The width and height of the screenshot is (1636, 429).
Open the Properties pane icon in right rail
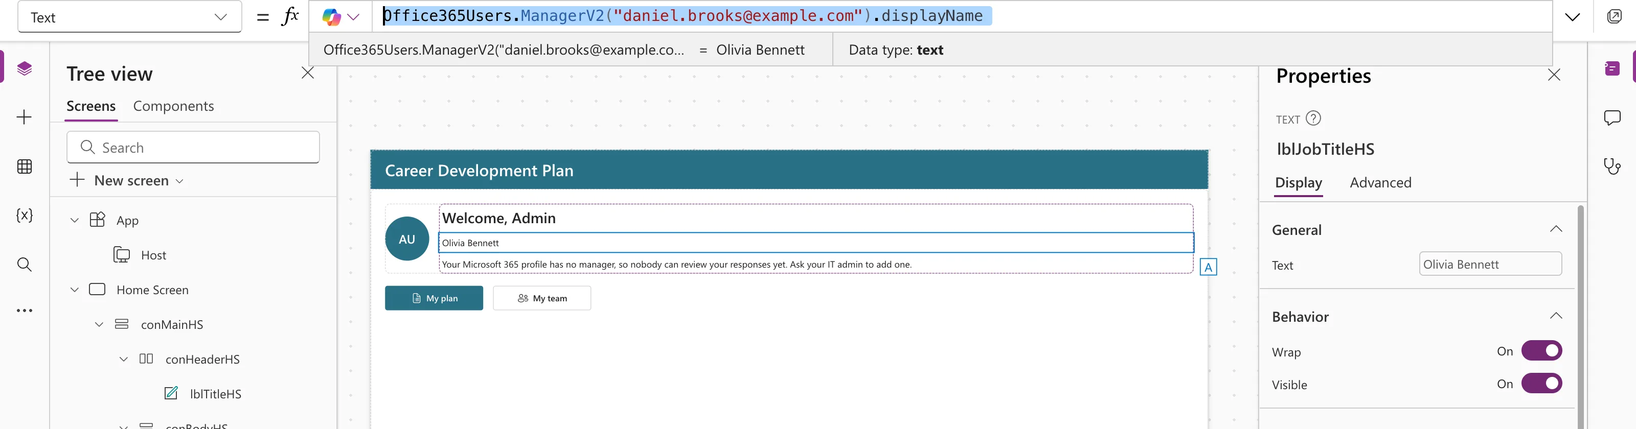(1612, 68)
